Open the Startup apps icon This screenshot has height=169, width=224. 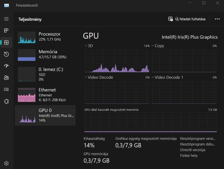tap(6, 66)
